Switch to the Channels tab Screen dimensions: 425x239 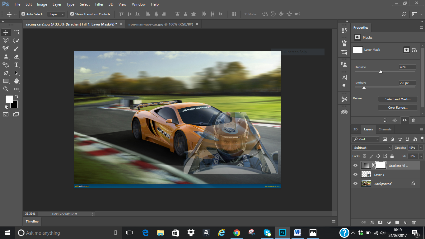pyautogui.click(x=385, y=129)
